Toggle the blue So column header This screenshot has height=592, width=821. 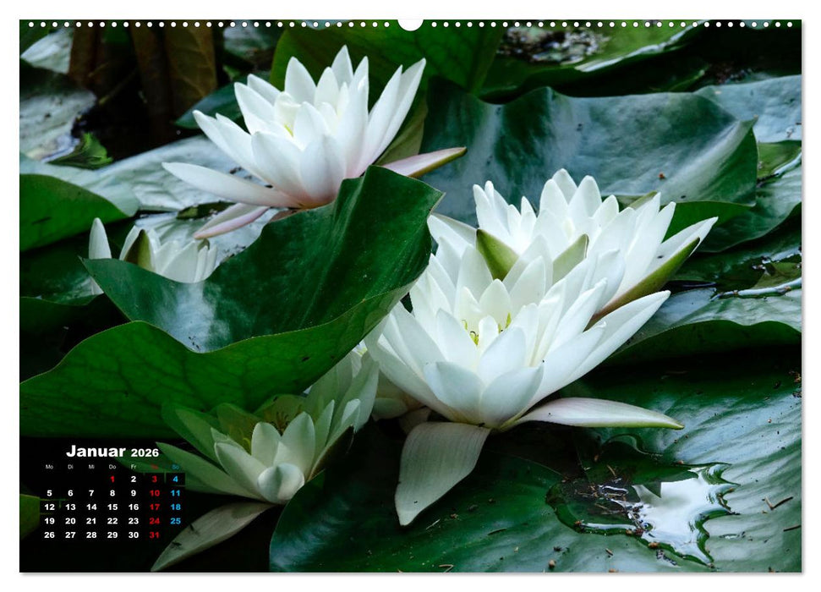[175, 467]
